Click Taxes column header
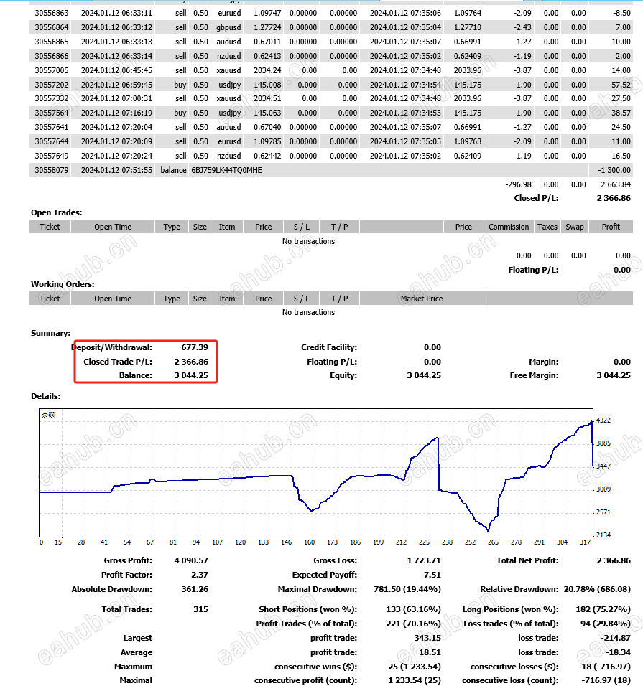This screenshot has width=643, height=686. (547, 227)
